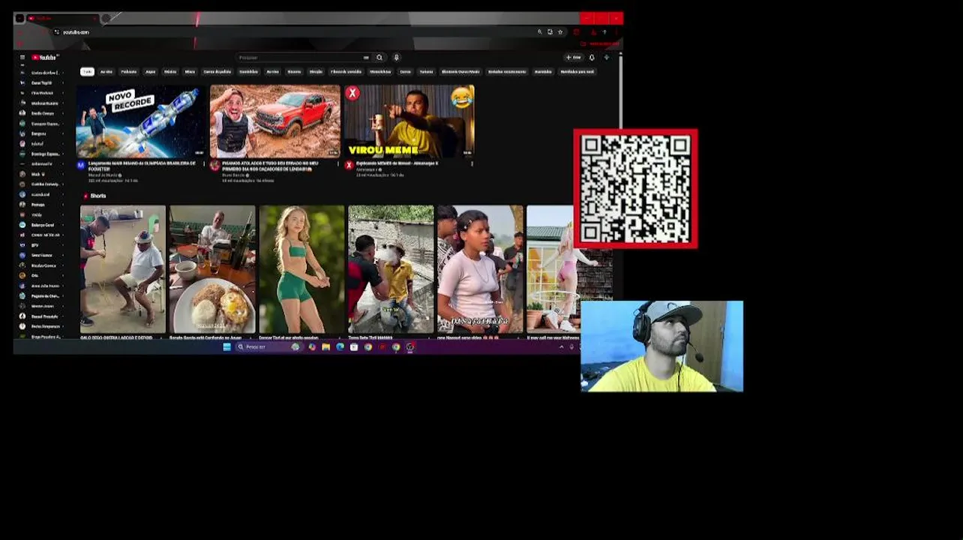Select the 'Jogos' filter chip

pos(150,71)
